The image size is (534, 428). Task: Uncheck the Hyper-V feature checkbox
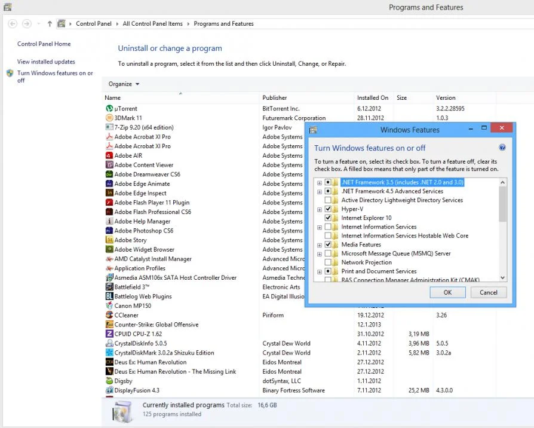pyautogui.click(x=328, y=209)
